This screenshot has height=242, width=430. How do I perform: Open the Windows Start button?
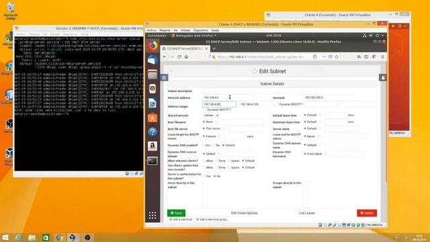pos(5,237)
